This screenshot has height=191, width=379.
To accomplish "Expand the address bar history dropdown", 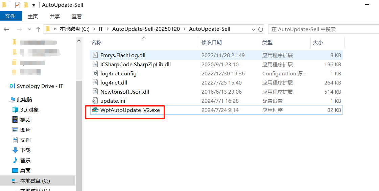I will point(254,29).
